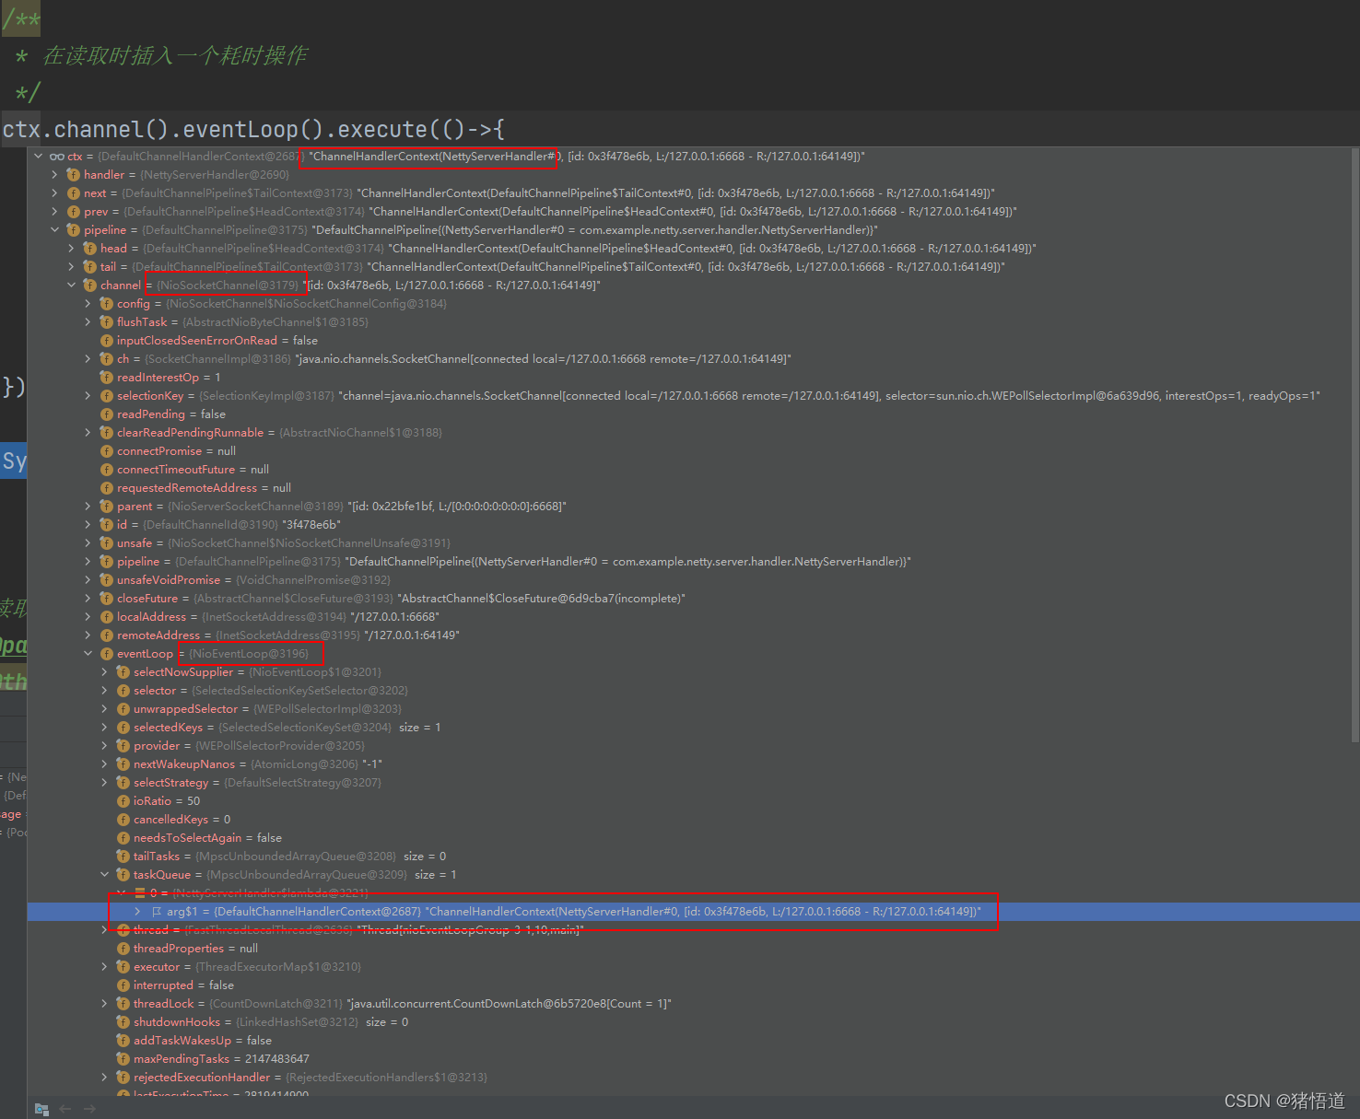The width and height of the screenshot is (1360, 1119).
Task: Expand the arg$1 node
Action: point(138,912)
